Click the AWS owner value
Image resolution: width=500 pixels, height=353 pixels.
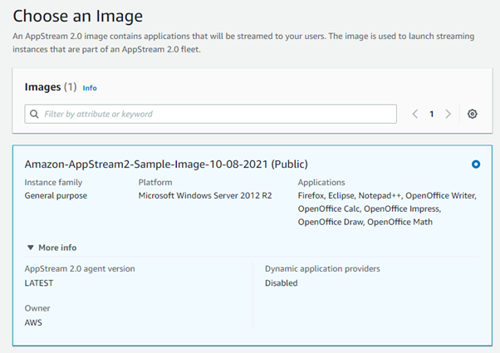[33, 322]
